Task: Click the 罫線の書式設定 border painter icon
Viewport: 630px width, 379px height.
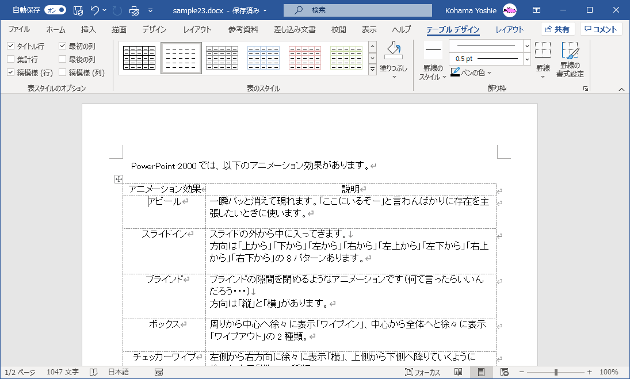Action: tap(570, 50)
